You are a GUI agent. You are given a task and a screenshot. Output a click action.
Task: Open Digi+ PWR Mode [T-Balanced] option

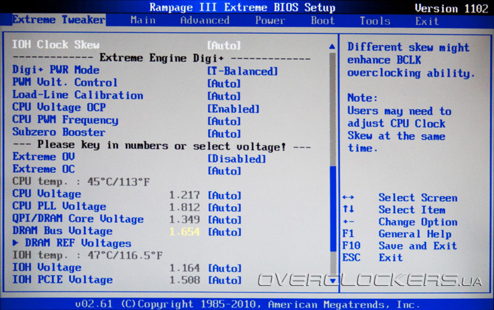point(242,71)
